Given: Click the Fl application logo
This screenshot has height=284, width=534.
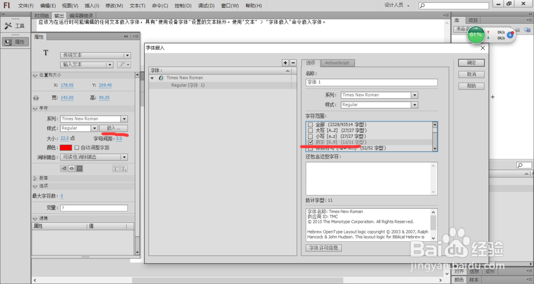Looking at the screenshot, I should [6, 5].
